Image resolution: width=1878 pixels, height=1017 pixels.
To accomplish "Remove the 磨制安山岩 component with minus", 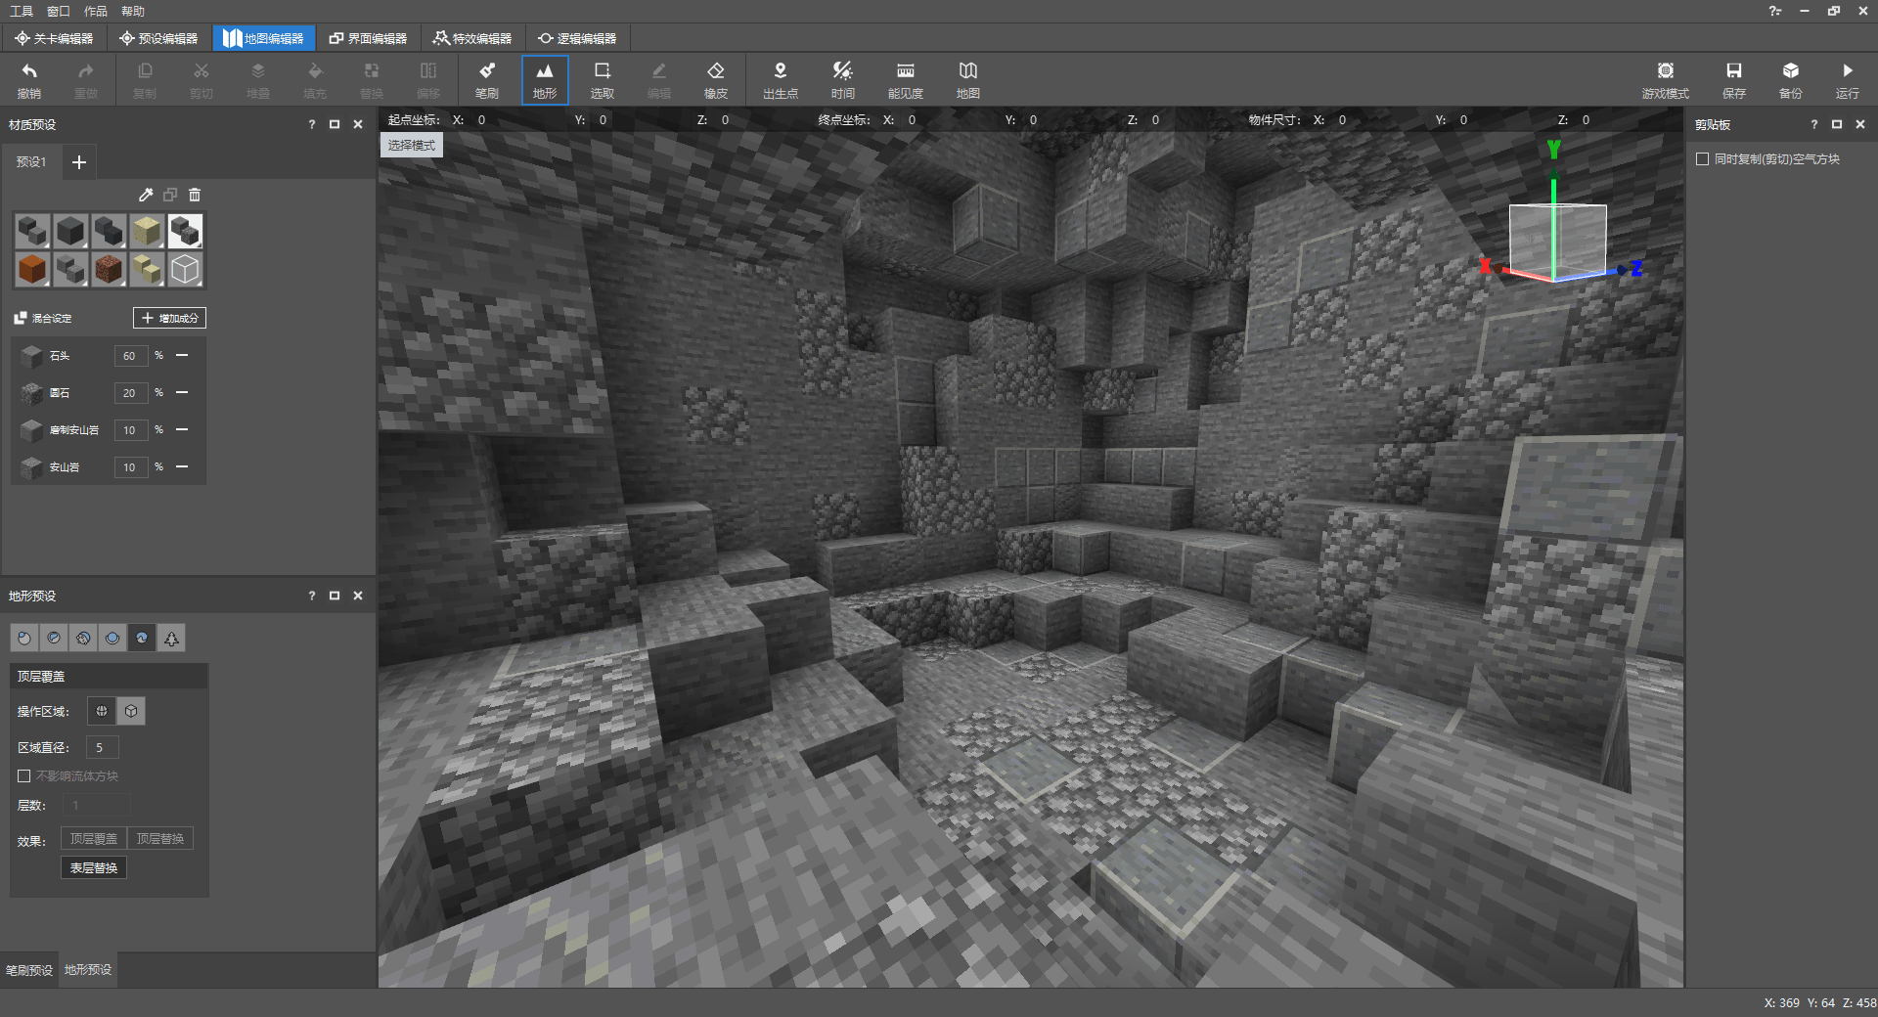I will 182,430.
